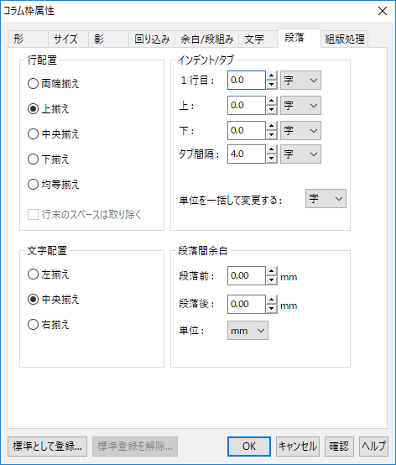
Task: Expand the 単位を一括して変更する dropdown
Action: 326,198
